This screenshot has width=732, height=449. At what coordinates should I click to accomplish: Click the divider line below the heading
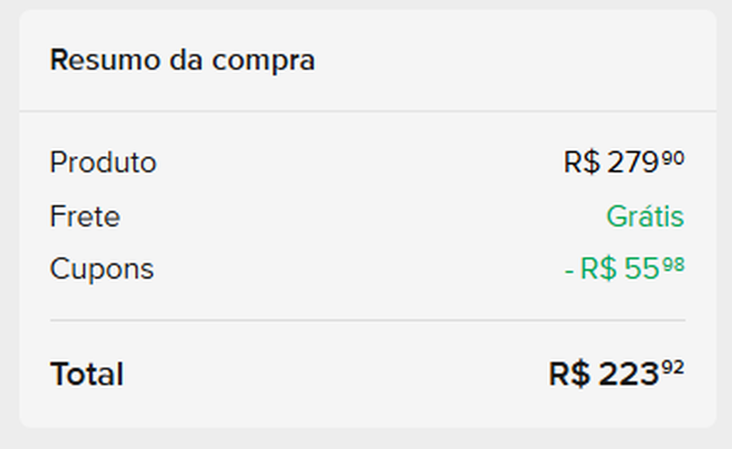coord(367,111)
